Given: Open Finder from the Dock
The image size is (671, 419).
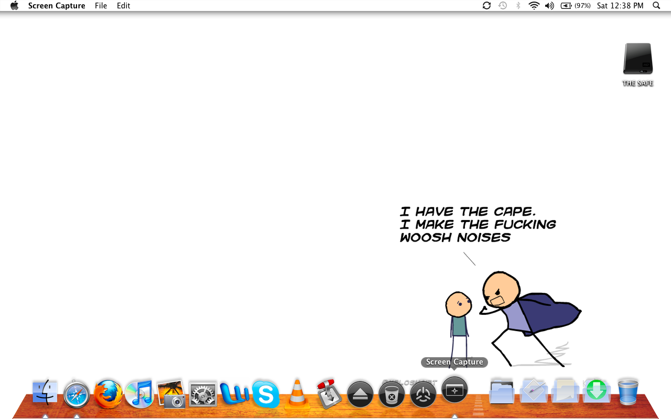Looking at the screenshot, I should [46, 393].
